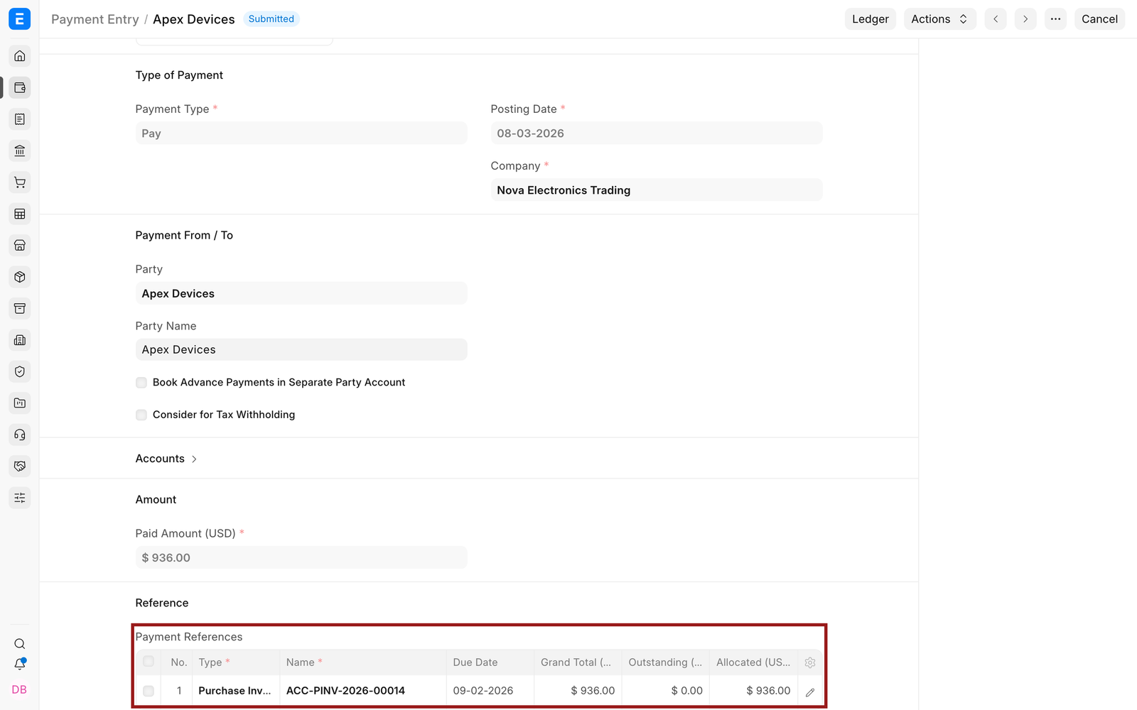Click the blue app logo
This screenshot has height=710, width=1137.
click(x=20, y=19)
